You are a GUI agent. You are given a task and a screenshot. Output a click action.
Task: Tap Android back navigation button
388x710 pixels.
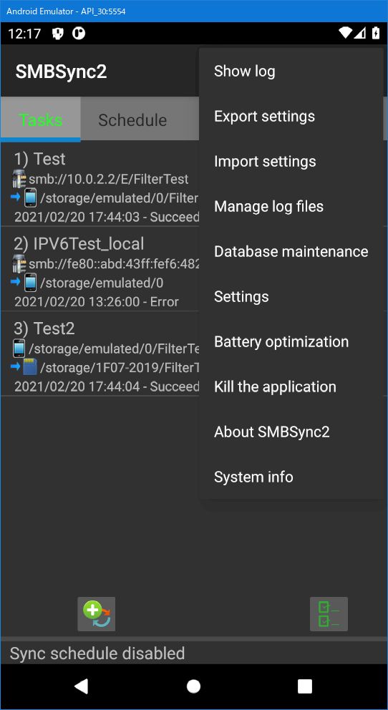(81, 686)
